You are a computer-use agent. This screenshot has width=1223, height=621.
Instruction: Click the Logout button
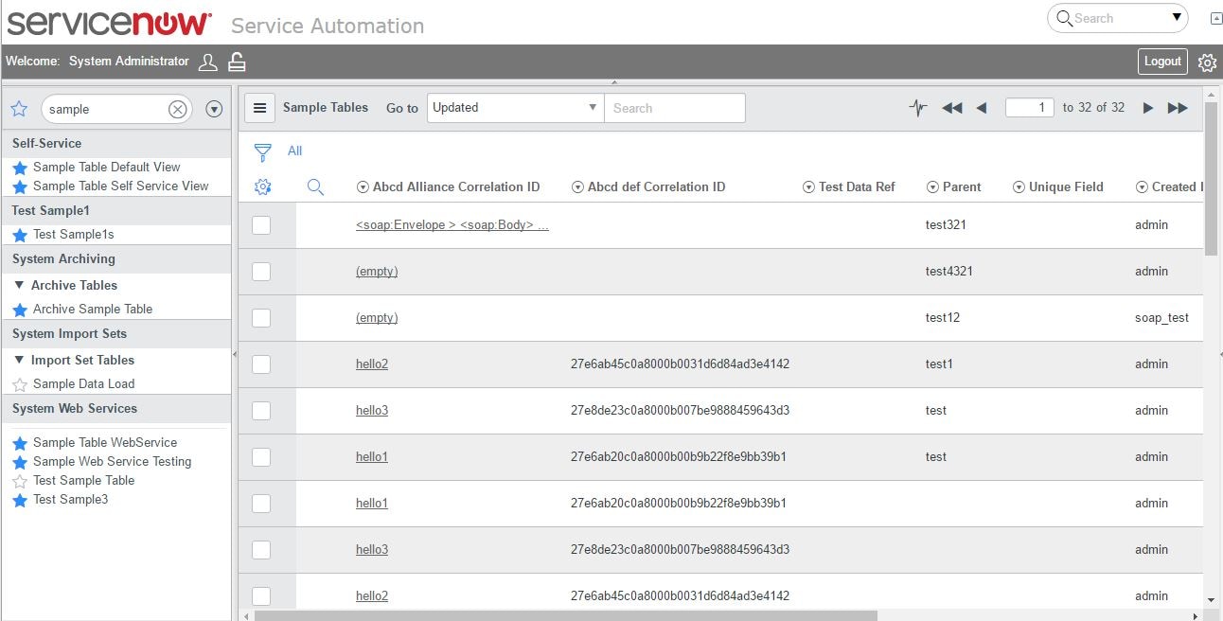coord(1162,62)
